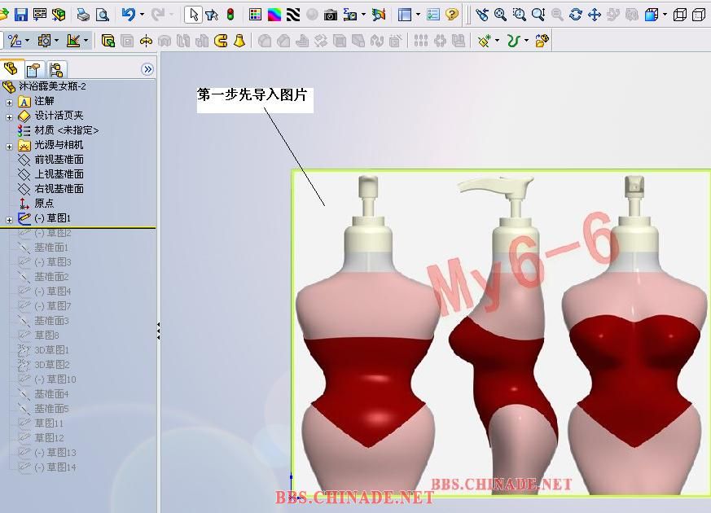The image size is (711, 513).
Task: Click Make Assembly from Part icon
Action: [59, 15]
